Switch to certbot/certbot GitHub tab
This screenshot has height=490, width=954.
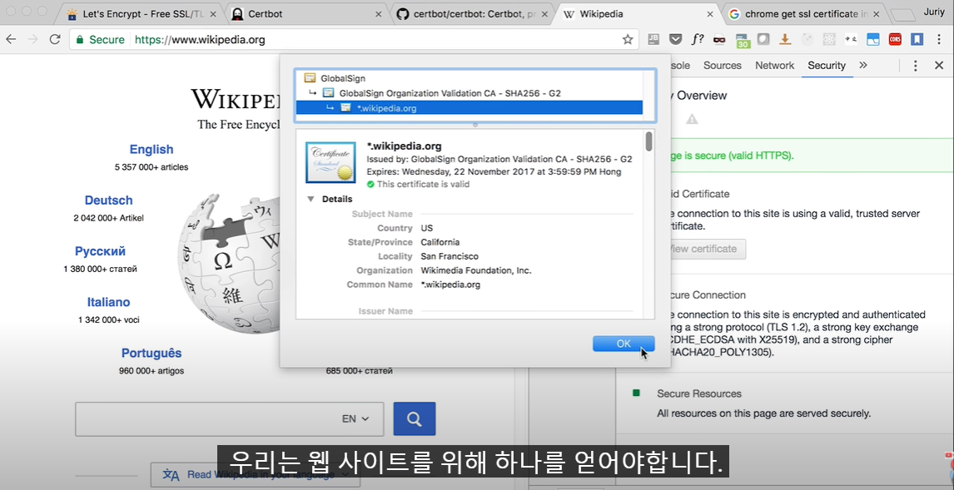(x=473, y=14)
